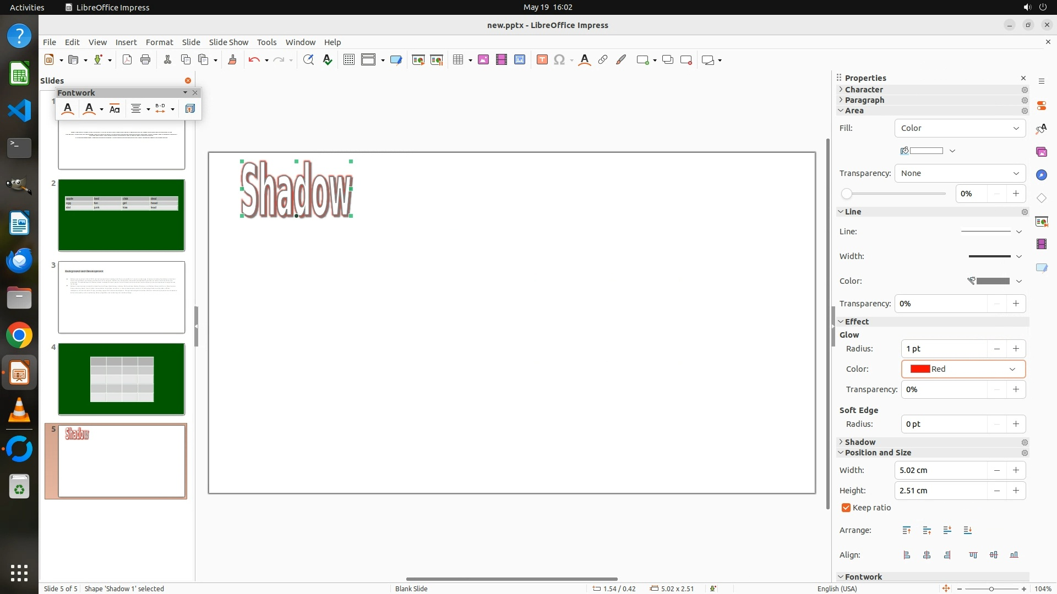This screenshot has width=1057, height=594.
Task: Increase Glow Radius with plus button
Action: (x=1016, y=349)
